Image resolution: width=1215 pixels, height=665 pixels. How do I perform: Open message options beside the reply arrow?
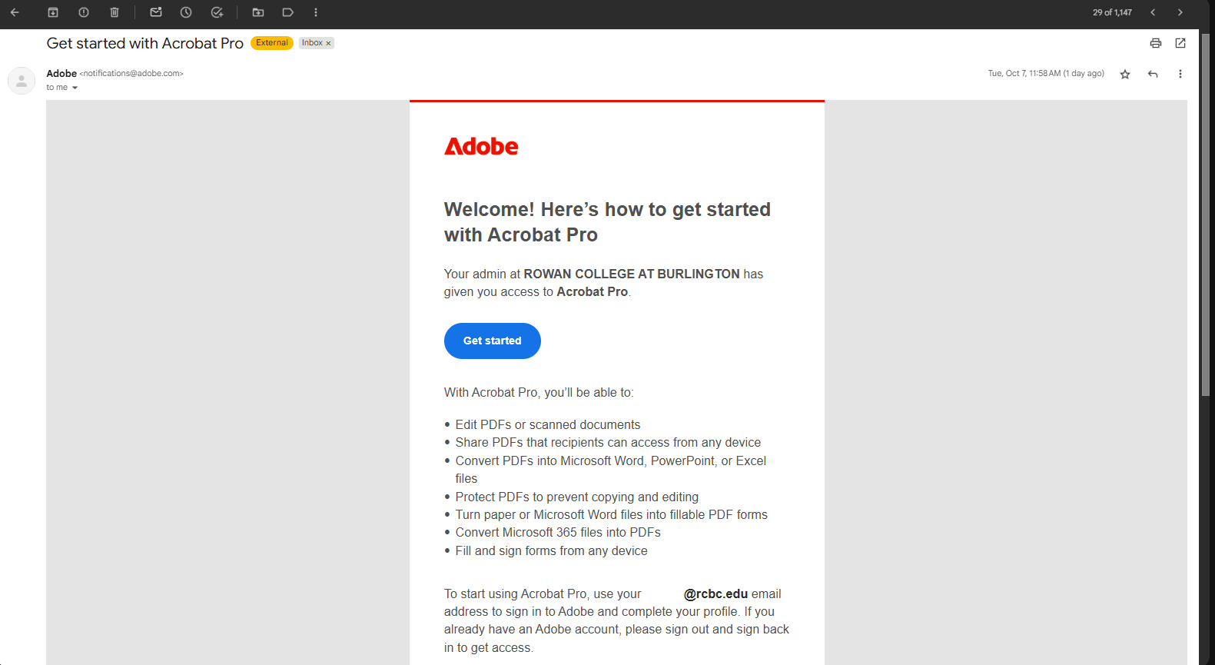[x=1180, y=74]
